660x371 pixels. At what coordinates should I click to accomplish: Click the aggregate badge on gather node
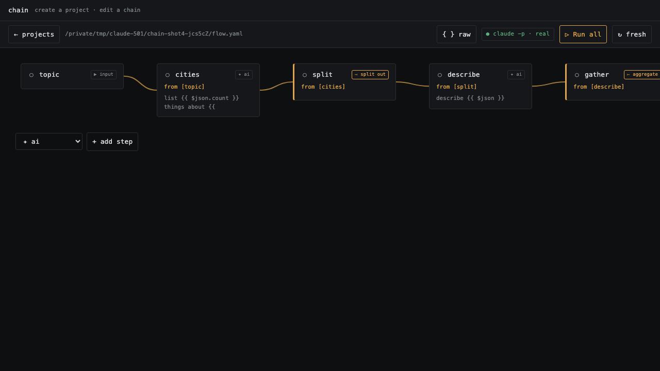[642, 75]
